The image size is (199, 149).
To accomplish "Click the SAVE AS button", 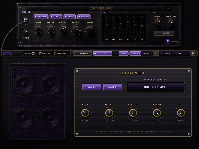I will [135, 53].
